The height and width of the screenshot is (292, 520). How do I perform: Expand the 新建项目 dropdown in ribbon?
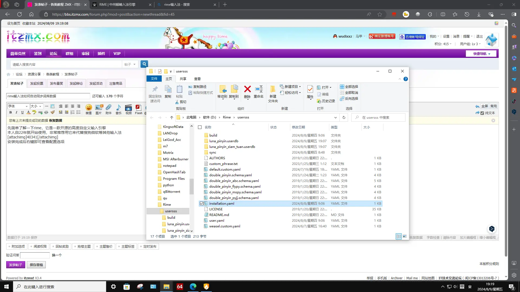[300, 87]
